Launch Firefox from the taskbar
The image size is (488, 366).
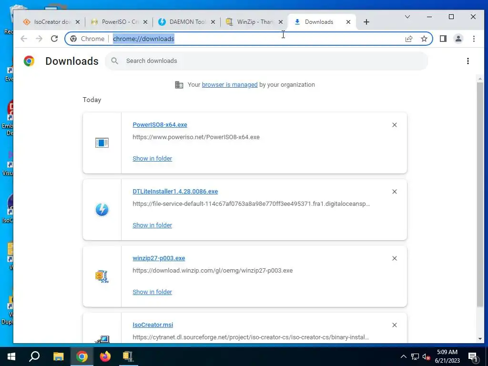(105, 356)
